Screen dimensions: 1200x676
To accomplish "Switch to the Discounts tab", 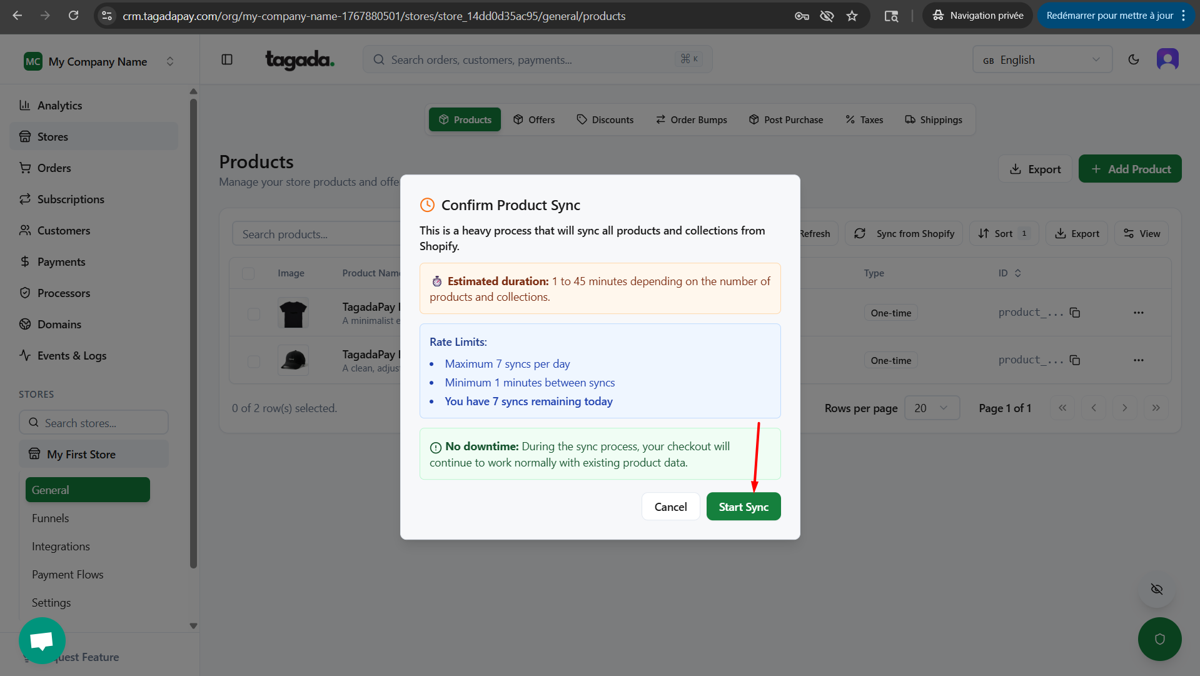I will point(605,119).
